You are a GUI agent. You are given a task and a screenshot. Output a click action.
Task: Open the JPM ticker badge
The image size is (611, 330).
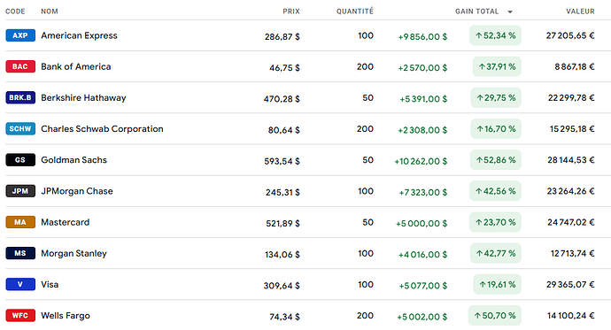pyautogui.click(x=20, y=191)
